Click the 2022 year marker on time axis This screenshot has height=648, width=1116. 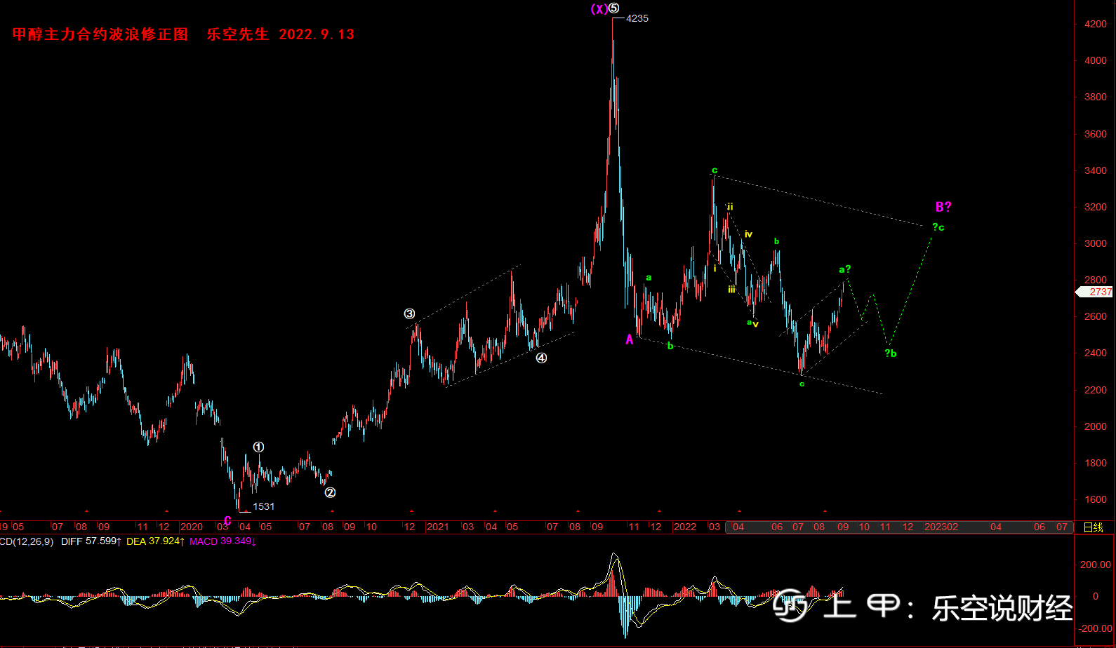685,527
